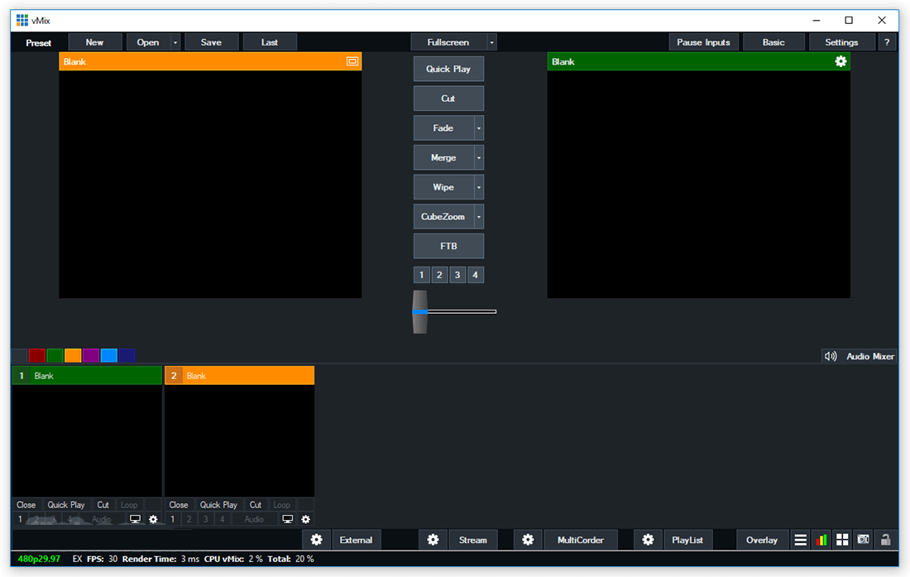Open input 2 settings gear

[x=306, y=520]
